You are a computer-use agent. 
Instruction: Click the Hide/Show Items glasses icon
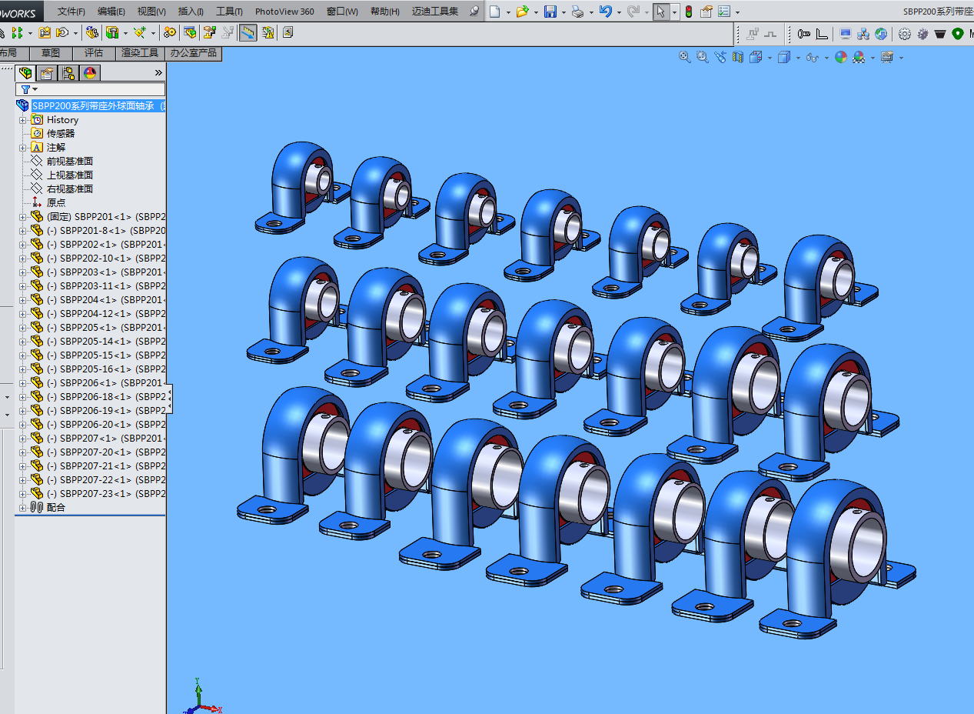pos(812,58)
